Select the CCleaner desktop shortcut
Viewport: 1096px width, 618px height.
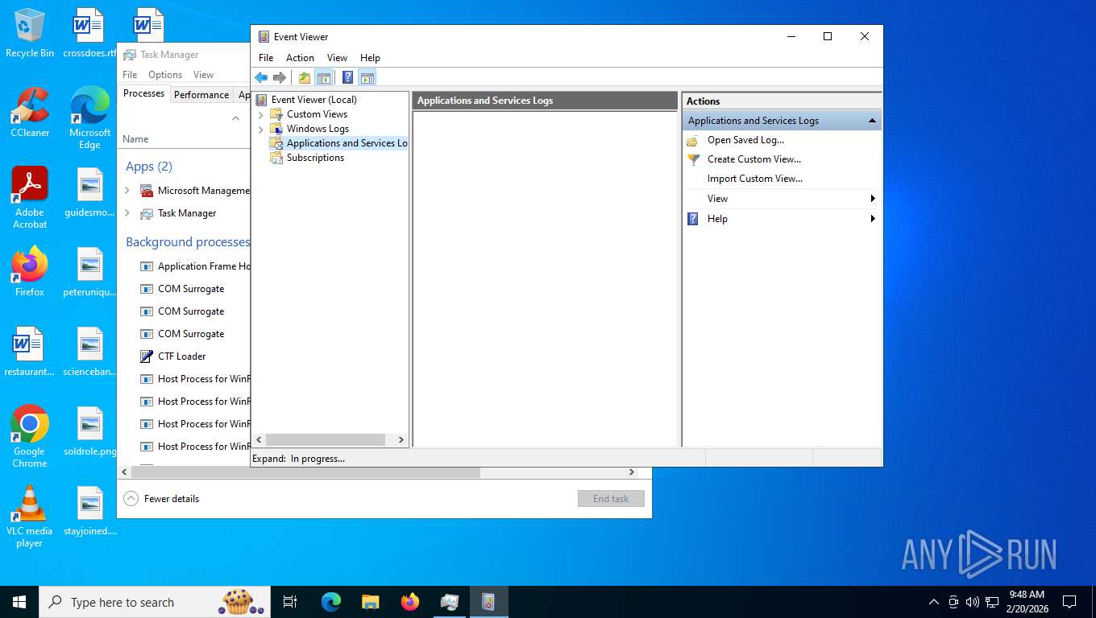click(30, 113)
